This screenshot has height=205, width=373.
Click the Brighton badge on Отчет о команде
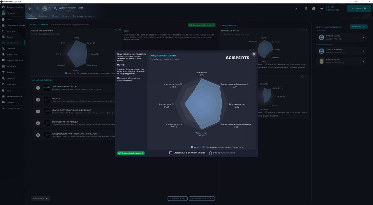321,51
